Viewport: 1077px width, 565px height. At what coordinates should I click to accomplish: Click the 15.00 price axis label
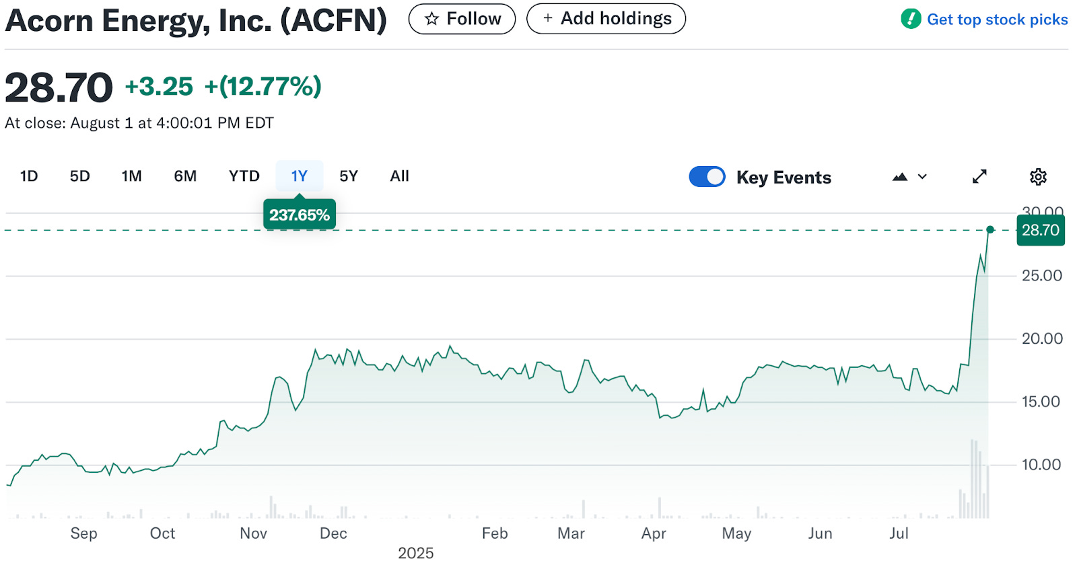tap(1042, 402)
